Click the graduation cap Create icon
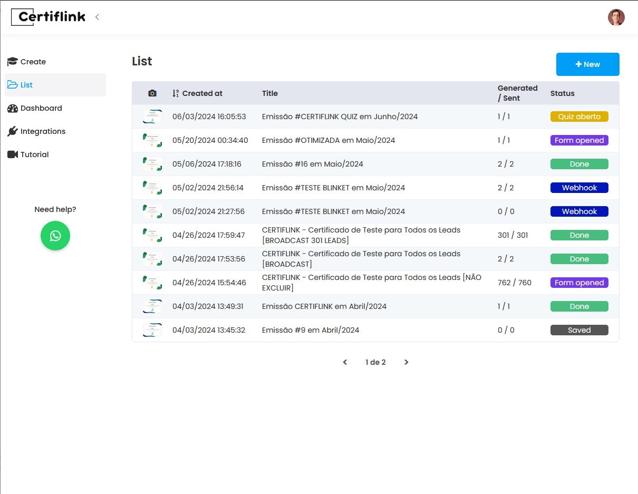638x494 pixels. tap(12, 62)
